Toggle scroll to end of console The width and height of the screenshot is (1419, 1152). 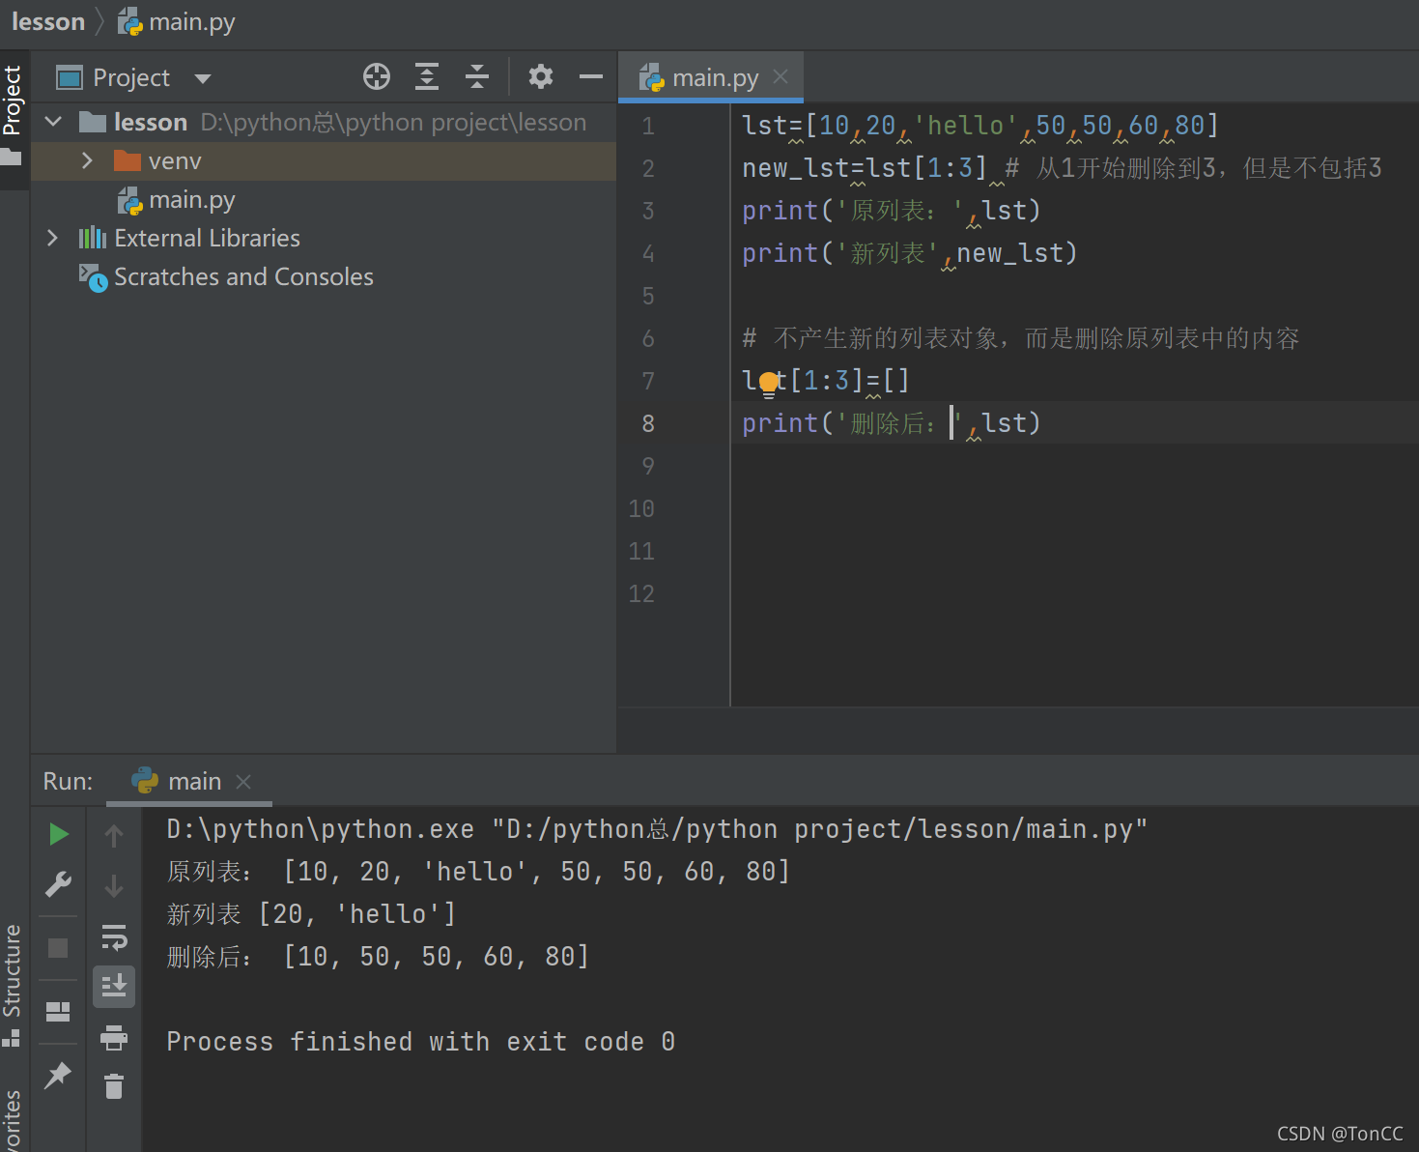point(114,986)
